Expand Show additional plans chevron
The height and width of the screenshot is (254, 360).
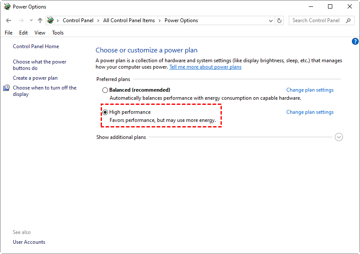(339, 137)
